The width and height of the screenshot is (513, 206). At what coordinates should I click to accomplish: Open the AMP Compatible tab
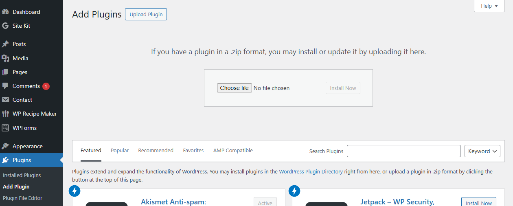point(233,151)
